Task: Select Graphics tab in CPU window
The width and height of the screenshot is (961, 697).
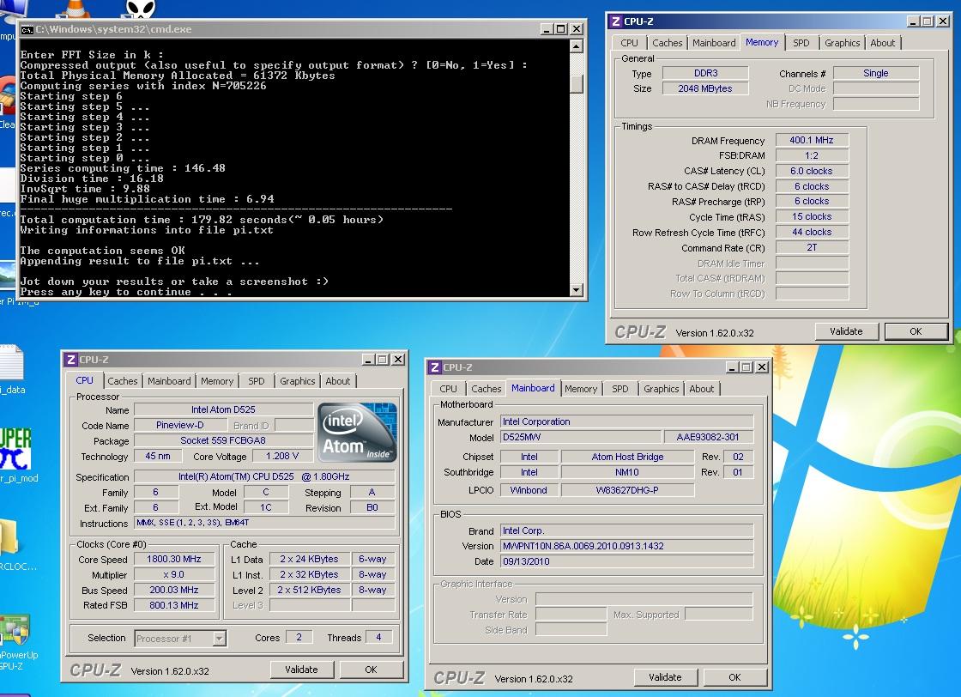Action: [x=297, y=381]
